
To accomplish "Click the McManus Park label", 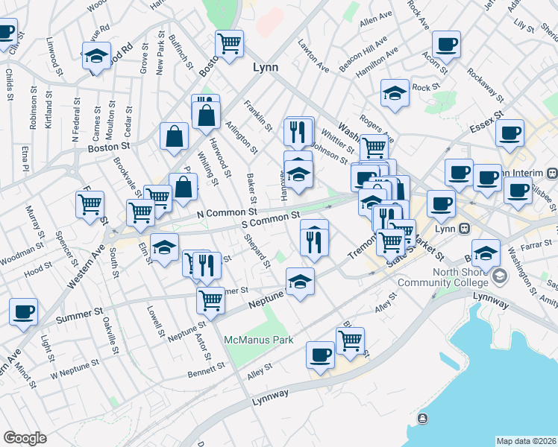I will [259, 340].
